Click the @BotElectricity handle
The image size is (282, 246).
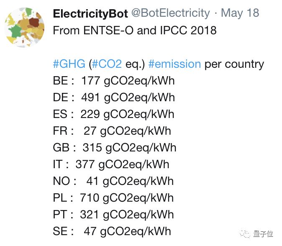tap(171, 13)
